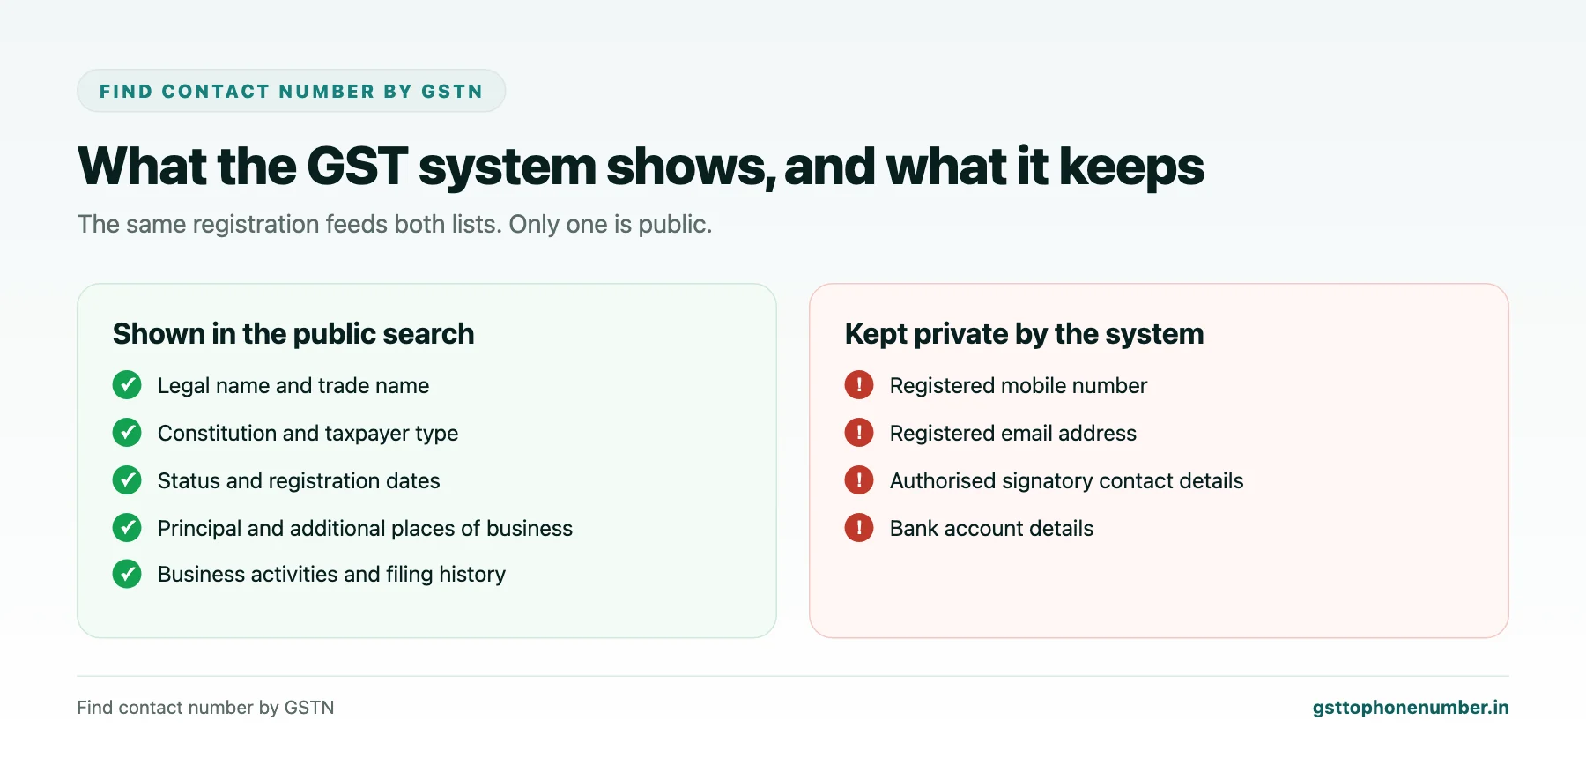
Task: Open the gsttophonenumber.in link
Action: [1410, 708]
